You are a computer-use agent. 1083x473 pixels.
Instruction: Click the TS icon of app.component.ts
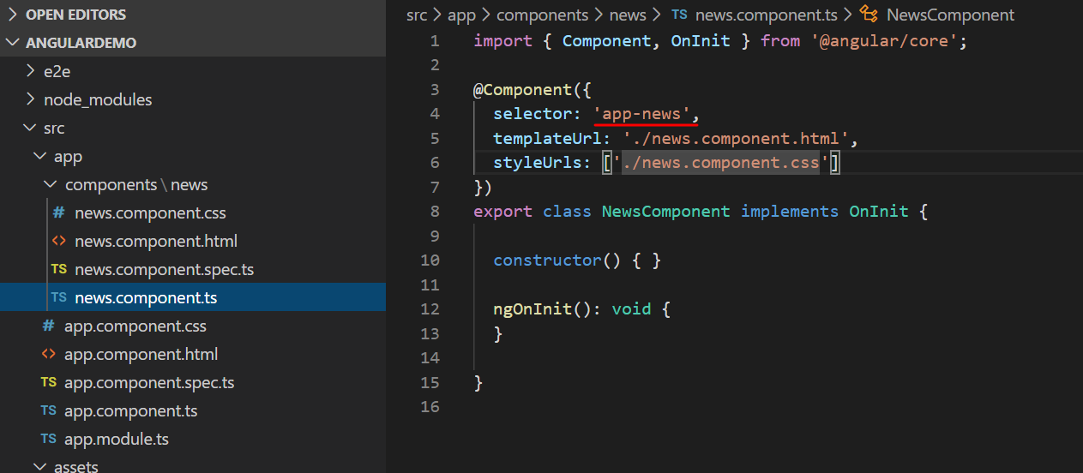[48, 410]
